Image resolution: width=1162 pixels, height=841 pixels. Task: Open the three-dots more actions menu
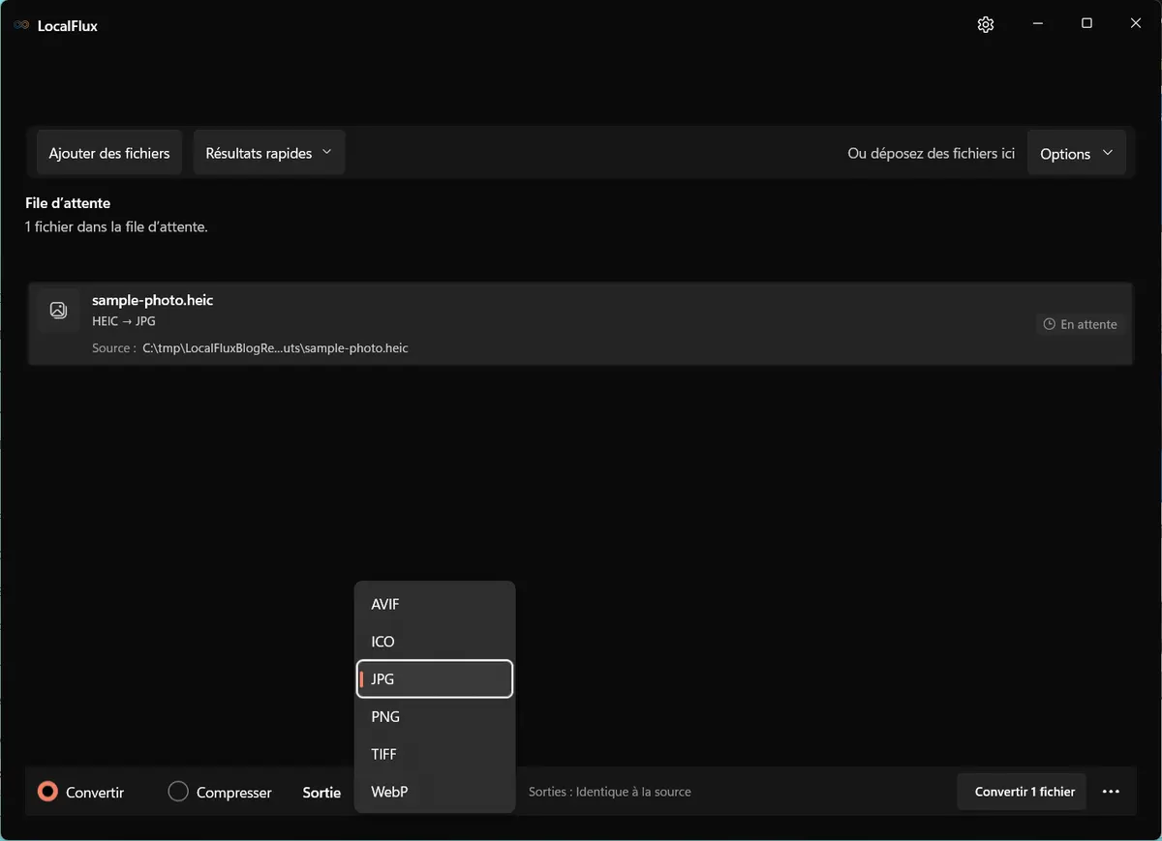coord(1111,792)
